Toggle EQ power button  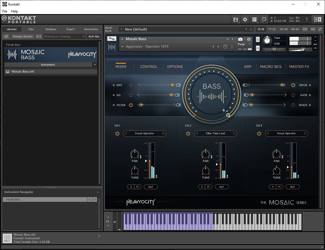(x=131, y=95)
